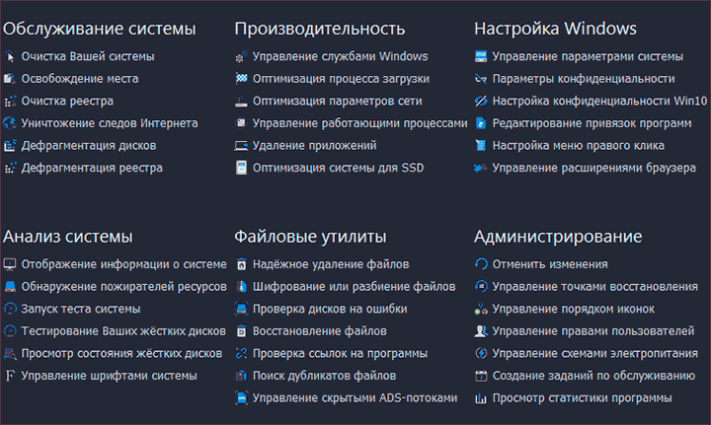Screen dimensions: 711x425
Task: Launch Тестирование Ваших жёстких дисков
Action: 123,331
